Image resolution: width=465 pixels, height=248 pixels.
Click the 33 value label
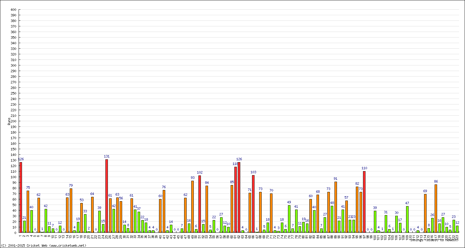click(85, 211)
